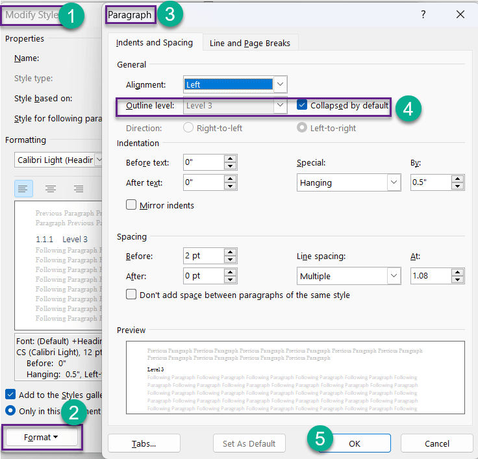This screenshot has width=478, height=459.
Task: Click the By hanging value field
Action: pyautogui.click(x=431, y=182)
